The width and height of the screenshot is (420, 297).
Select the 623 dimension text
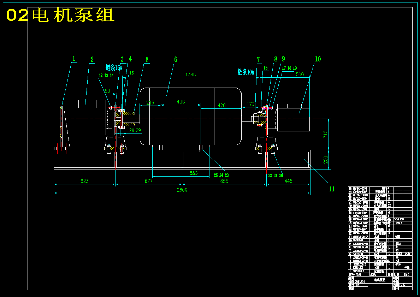(x=84, y=181)
